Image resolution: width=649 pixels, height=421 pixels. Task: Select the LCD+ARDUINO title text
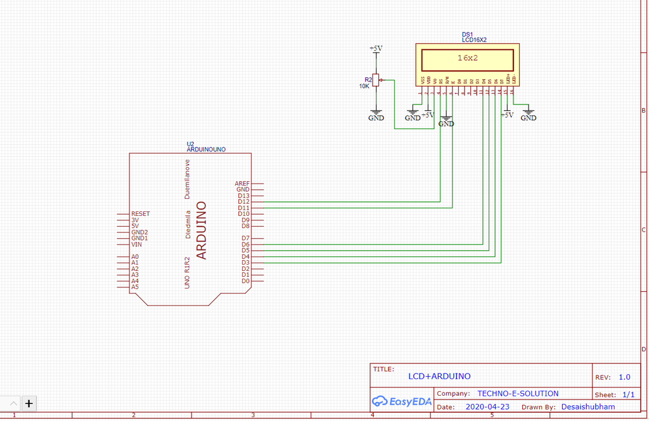439,376
